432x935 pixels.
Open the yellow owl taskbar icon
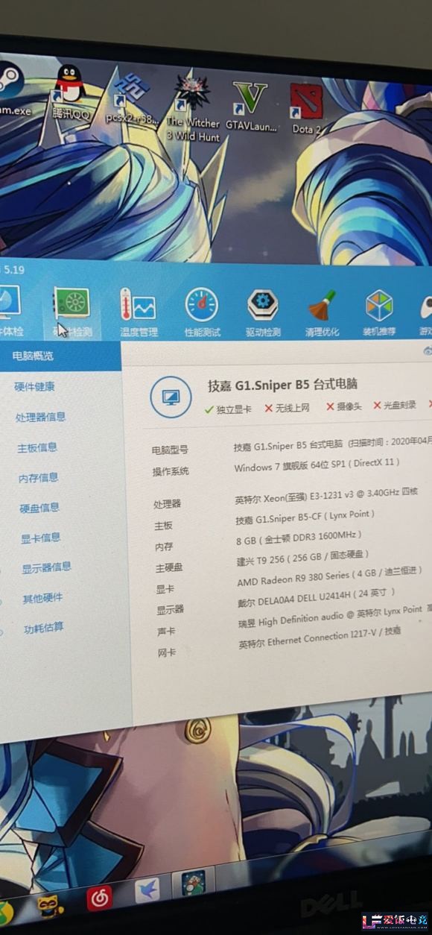pyautogui.click(x=51, y=907)
